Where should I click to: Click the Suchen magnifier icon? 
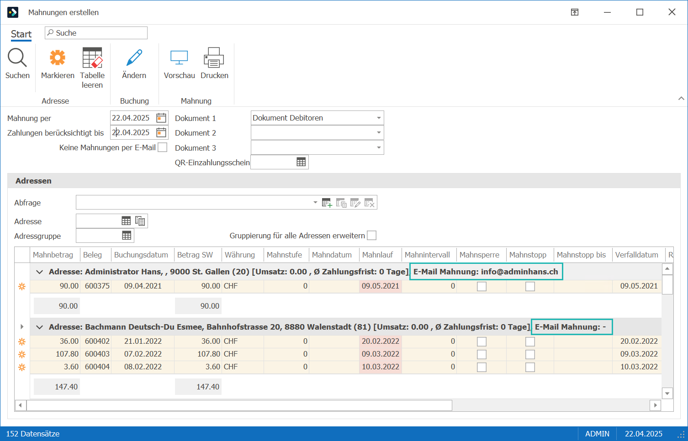pyautogui.click(x=17, y=58)
